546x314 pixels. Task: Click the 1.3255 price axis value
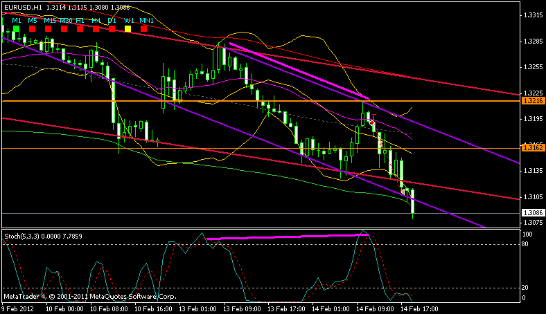tap(533, 67)
